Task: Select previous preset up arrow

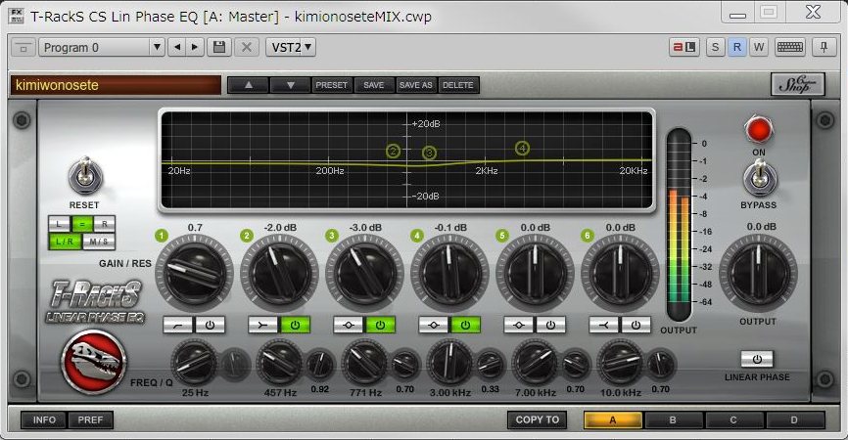Action: pos(249,85)
